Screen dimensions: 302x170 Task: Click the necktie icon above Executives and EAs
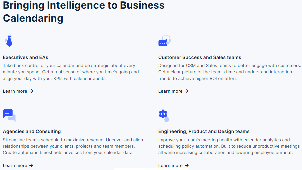(9, 41)
